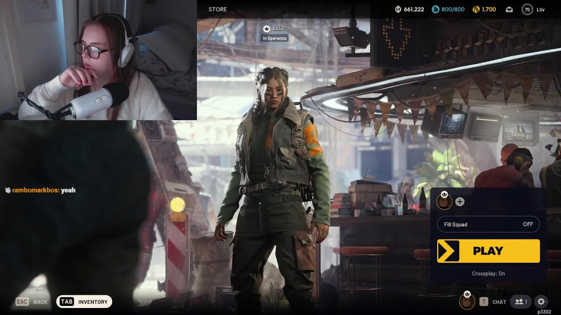Add a squad member with the plus icon
Viewport: 561px width, 315px height.
click(x=459, y=202)
